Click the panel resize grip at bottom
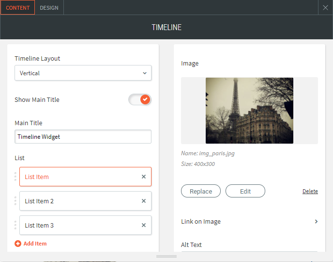333x262 pixels. pos(166,256)
